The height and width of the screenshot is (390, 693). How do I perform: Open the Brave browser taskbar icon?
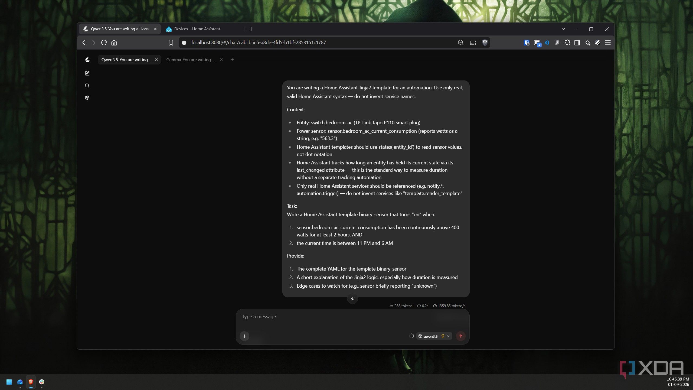[x=31, y=382]
